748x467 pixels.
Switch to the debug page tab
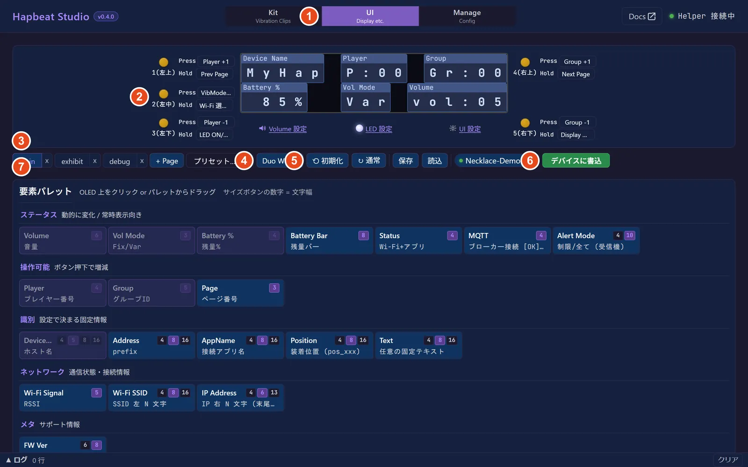click(x=120, y=161)
